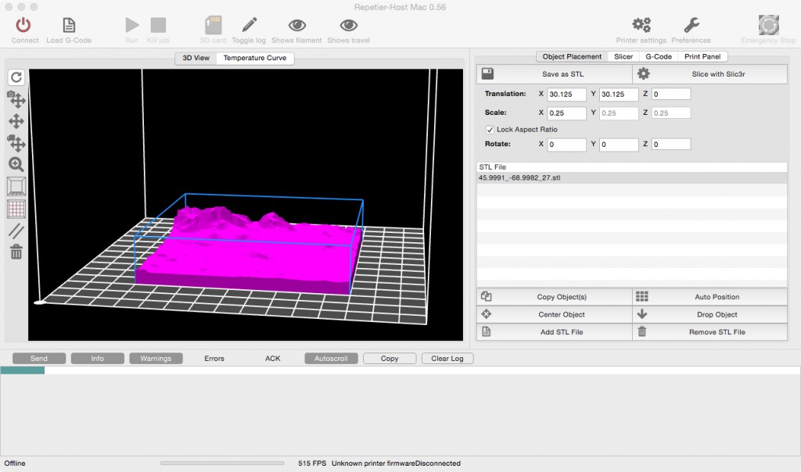
Task: Click the Rotate Y input field
Action: (619, 145)
